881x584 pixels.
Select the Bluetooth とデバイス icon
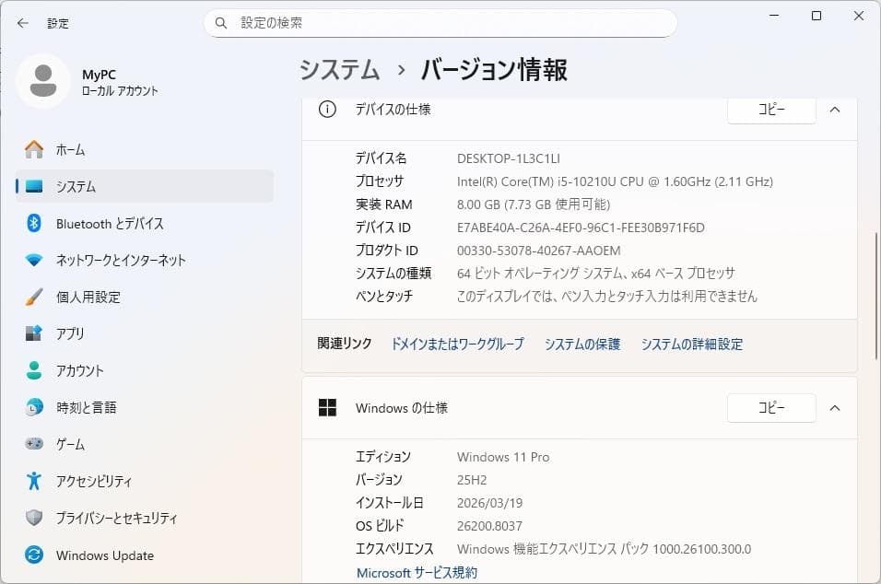point(34,223)
